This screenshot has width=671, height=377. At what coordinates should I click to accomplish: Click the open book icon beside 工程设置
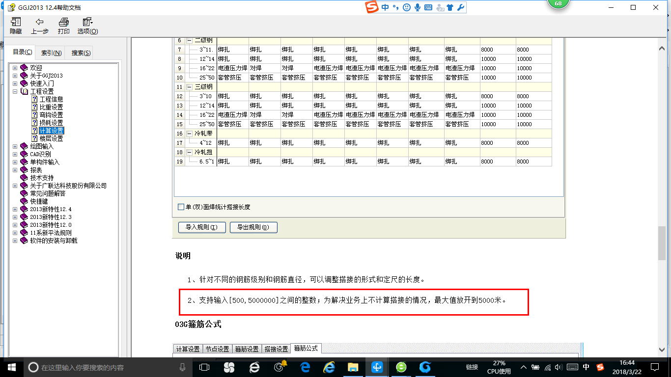24,91
